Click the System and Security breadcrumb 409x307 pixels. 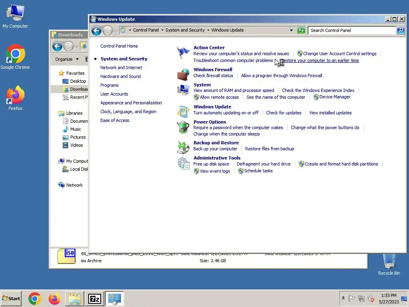click(185, 30)
